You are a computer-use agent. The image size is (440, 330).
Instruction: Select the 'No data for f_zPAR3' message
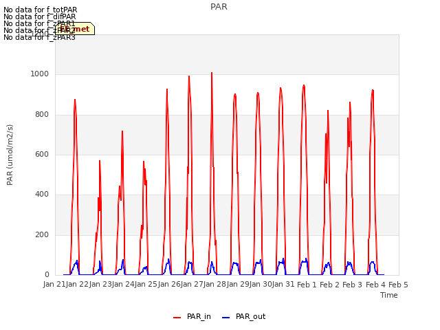click(39, 37)
